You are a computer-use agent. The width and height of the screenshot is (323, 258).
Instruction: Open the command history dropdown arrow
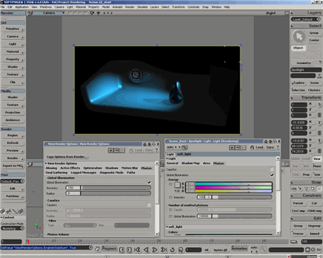click(90, 247)
